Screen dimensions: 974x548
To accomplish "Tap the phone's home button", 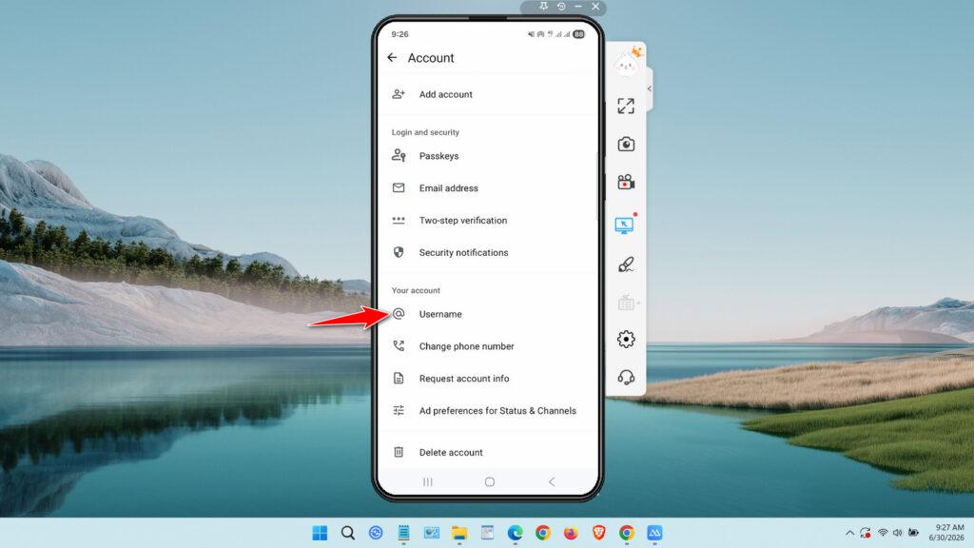I will [x=490, y=481].
